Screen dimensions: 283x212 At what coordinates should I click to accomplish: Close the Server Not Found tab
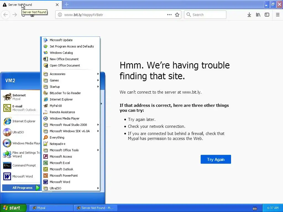click(x=57, y=5)
